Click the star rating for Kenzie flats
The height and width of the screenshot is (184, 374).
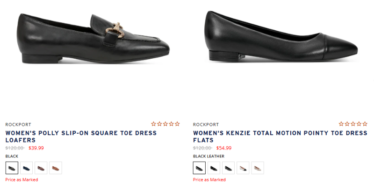point(353,124)
